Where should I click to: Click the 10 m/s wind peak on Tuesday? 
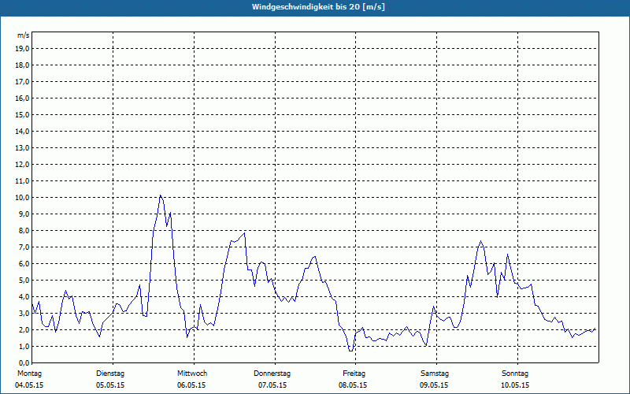(x=161, y=195)
